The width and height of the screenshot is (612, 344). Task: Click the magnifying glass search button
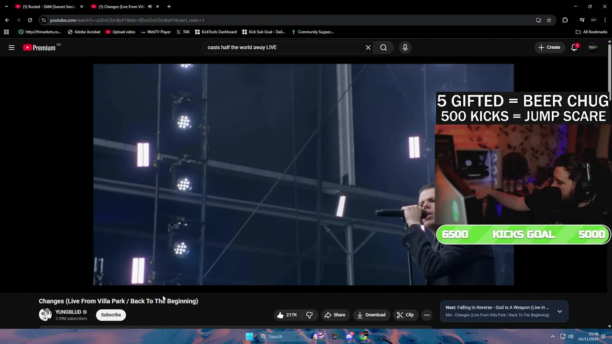383,47
